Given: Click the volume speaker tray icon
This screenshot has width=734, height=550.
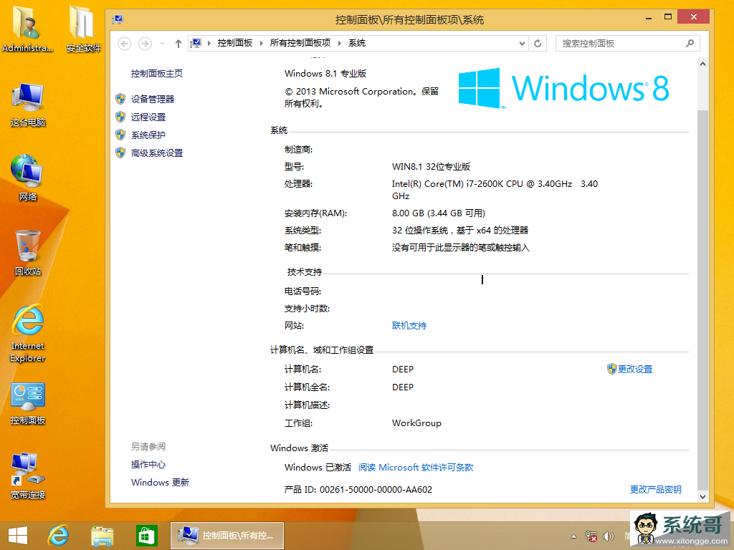Looking at the screenshot, I should pos(608,536).
